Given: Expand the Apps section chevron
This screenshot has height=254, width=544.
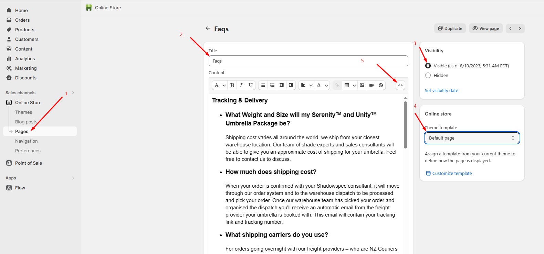Looking at the screenshot, I should click(73, 178).
